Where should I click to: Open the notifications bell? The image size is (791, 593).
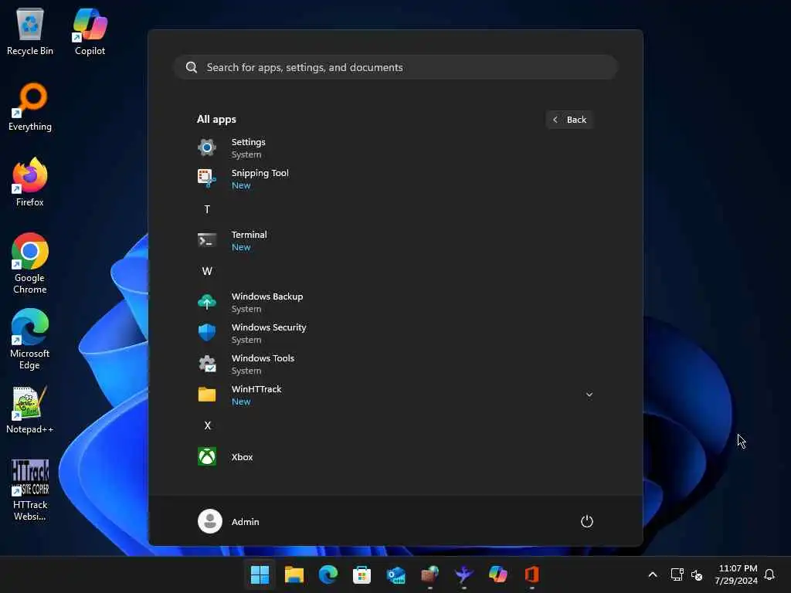click(x=769, y=574)
